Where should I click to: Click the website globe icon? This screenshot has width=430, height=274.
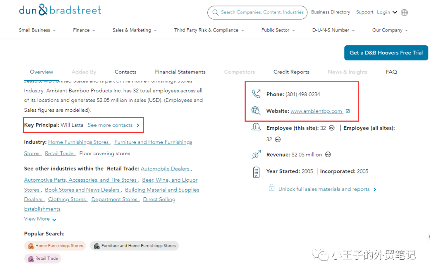256,111
